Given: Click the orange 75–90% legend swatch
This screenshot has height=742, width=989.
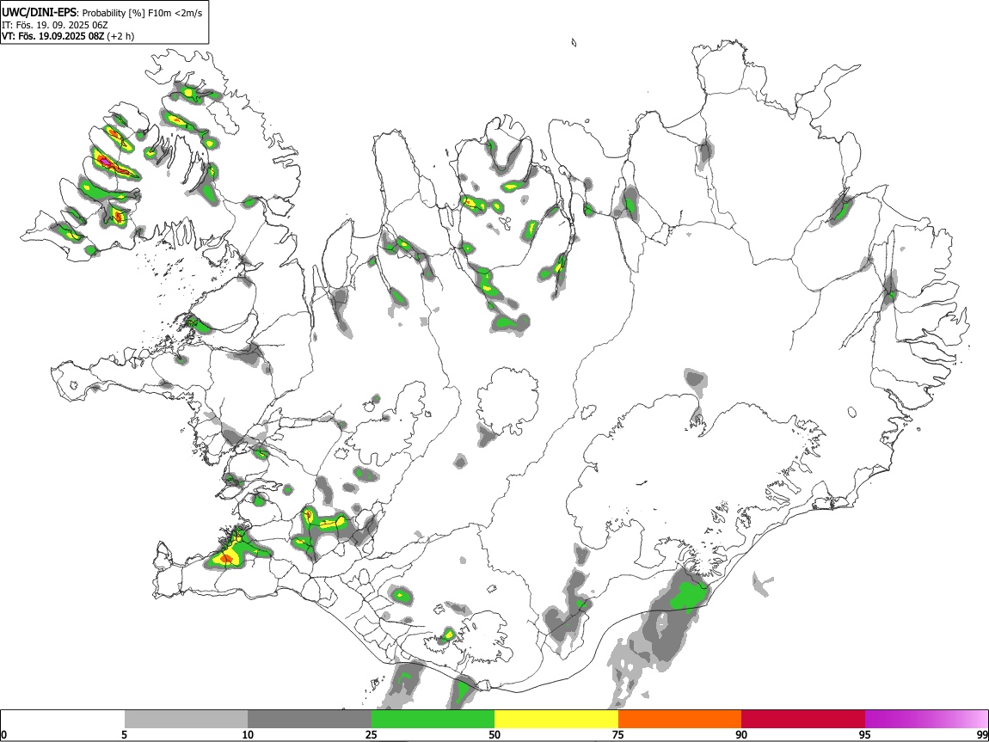Looking at the screenshot, I should tap(679, 720).
